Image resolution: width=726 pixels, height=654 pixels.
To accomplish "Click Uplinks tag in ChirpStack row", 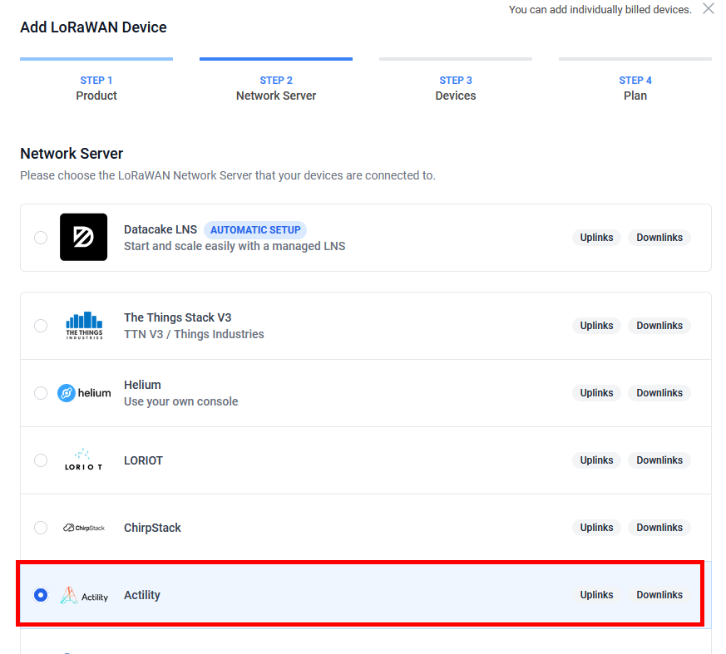I will 596,527.
